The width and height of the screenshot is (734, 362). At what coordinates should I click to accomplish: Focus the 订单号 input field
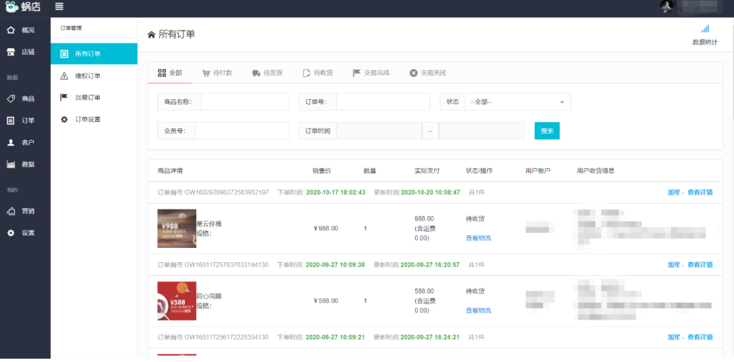(x=383, y=102)
